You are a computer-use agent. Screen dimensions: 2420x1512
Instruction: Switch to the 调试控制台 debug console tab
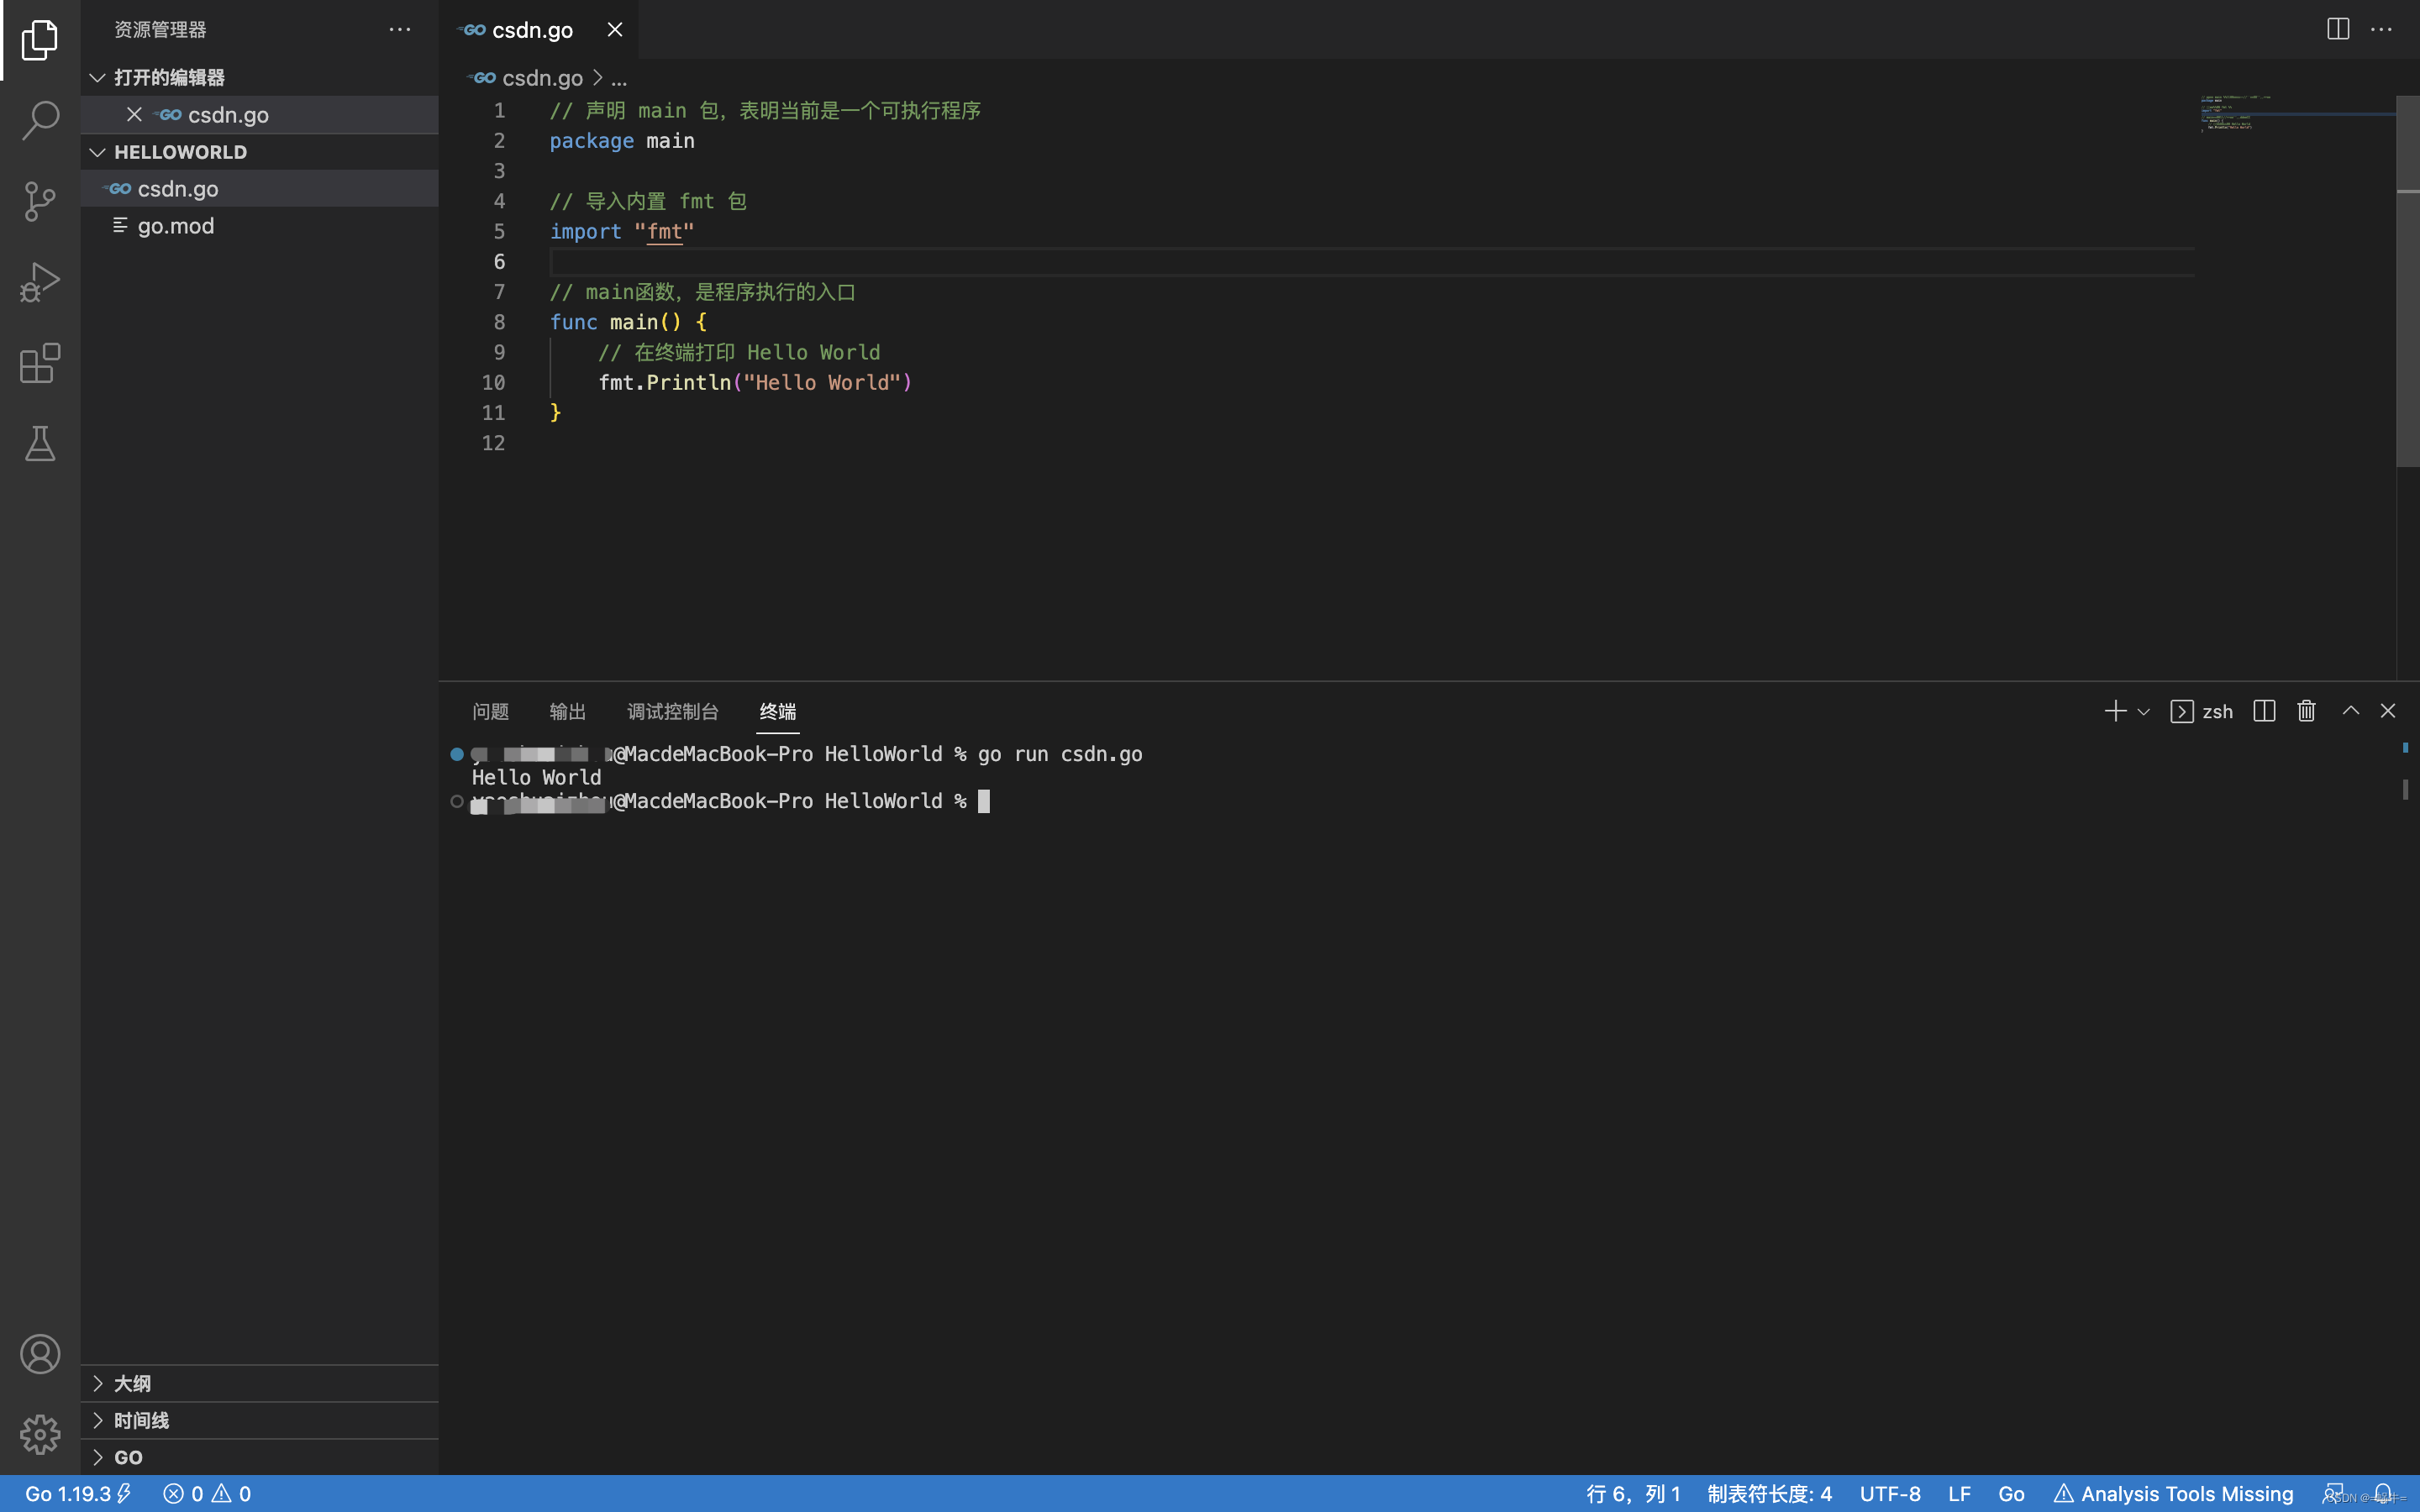672,711
